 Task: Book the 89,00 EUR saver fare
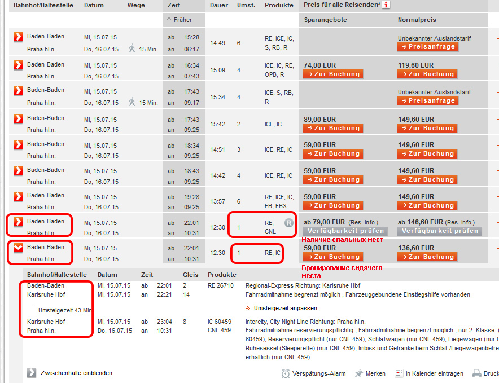pyautogui.click(x=333, y=128)
